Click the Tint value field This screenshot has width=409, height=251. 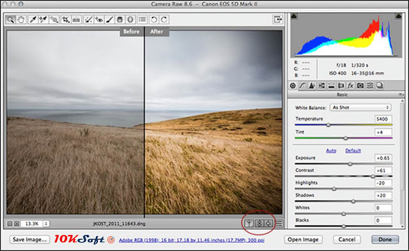click(x=383, y=132)
